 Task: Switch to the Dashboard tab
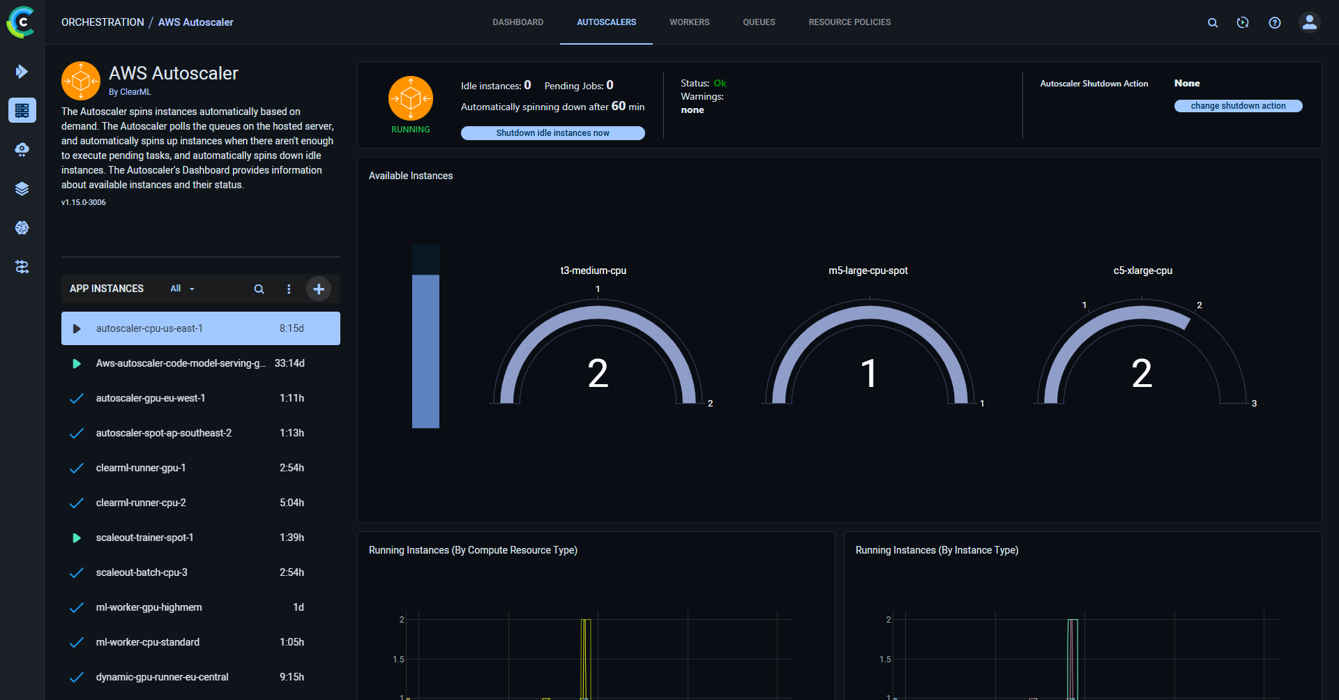518,22
